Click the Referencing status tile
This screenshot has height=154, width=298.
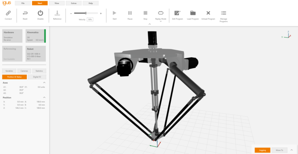pos(12,54)
